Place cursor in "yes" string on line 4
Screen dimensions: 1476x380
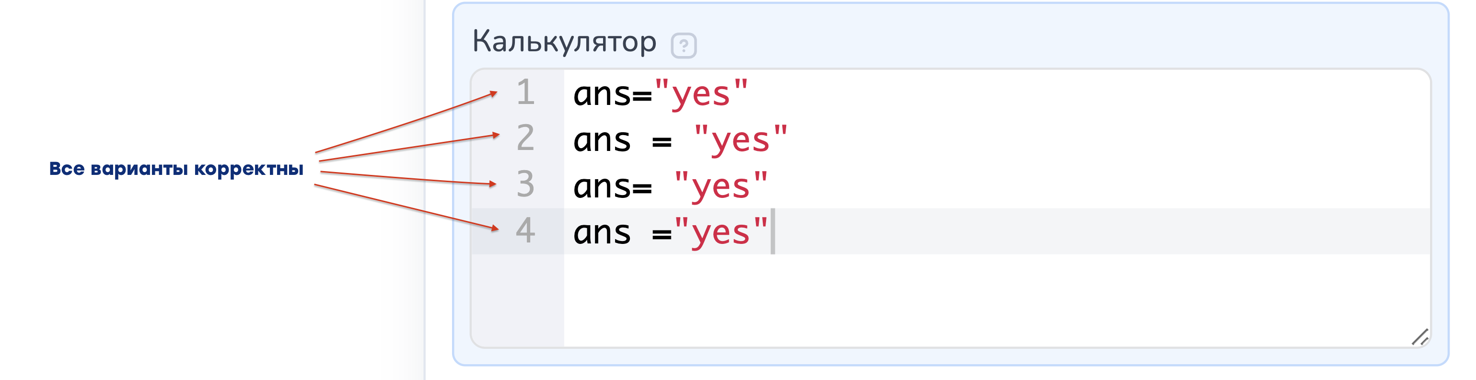click(721, 231)
